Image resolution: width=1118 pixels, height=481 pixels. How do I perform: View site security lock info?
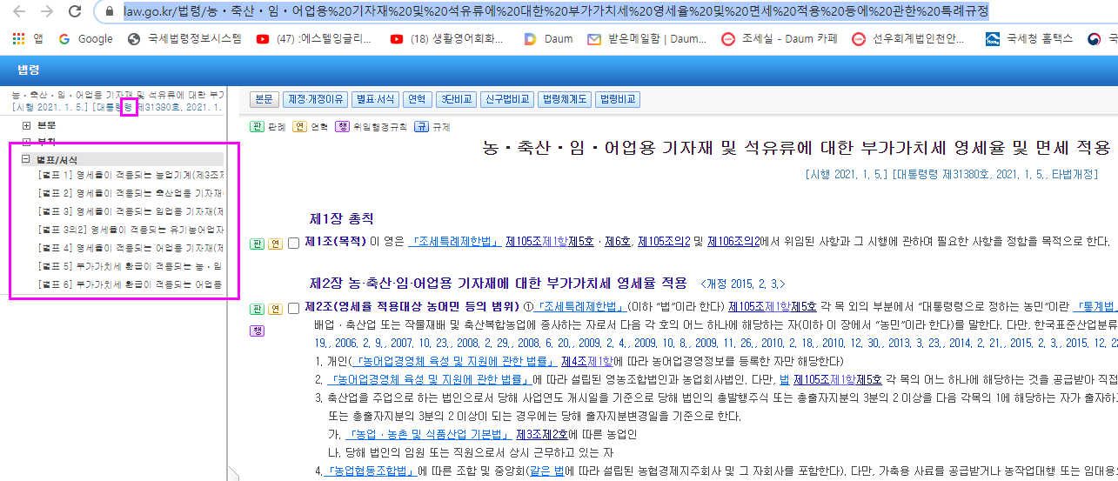(109, 12)
